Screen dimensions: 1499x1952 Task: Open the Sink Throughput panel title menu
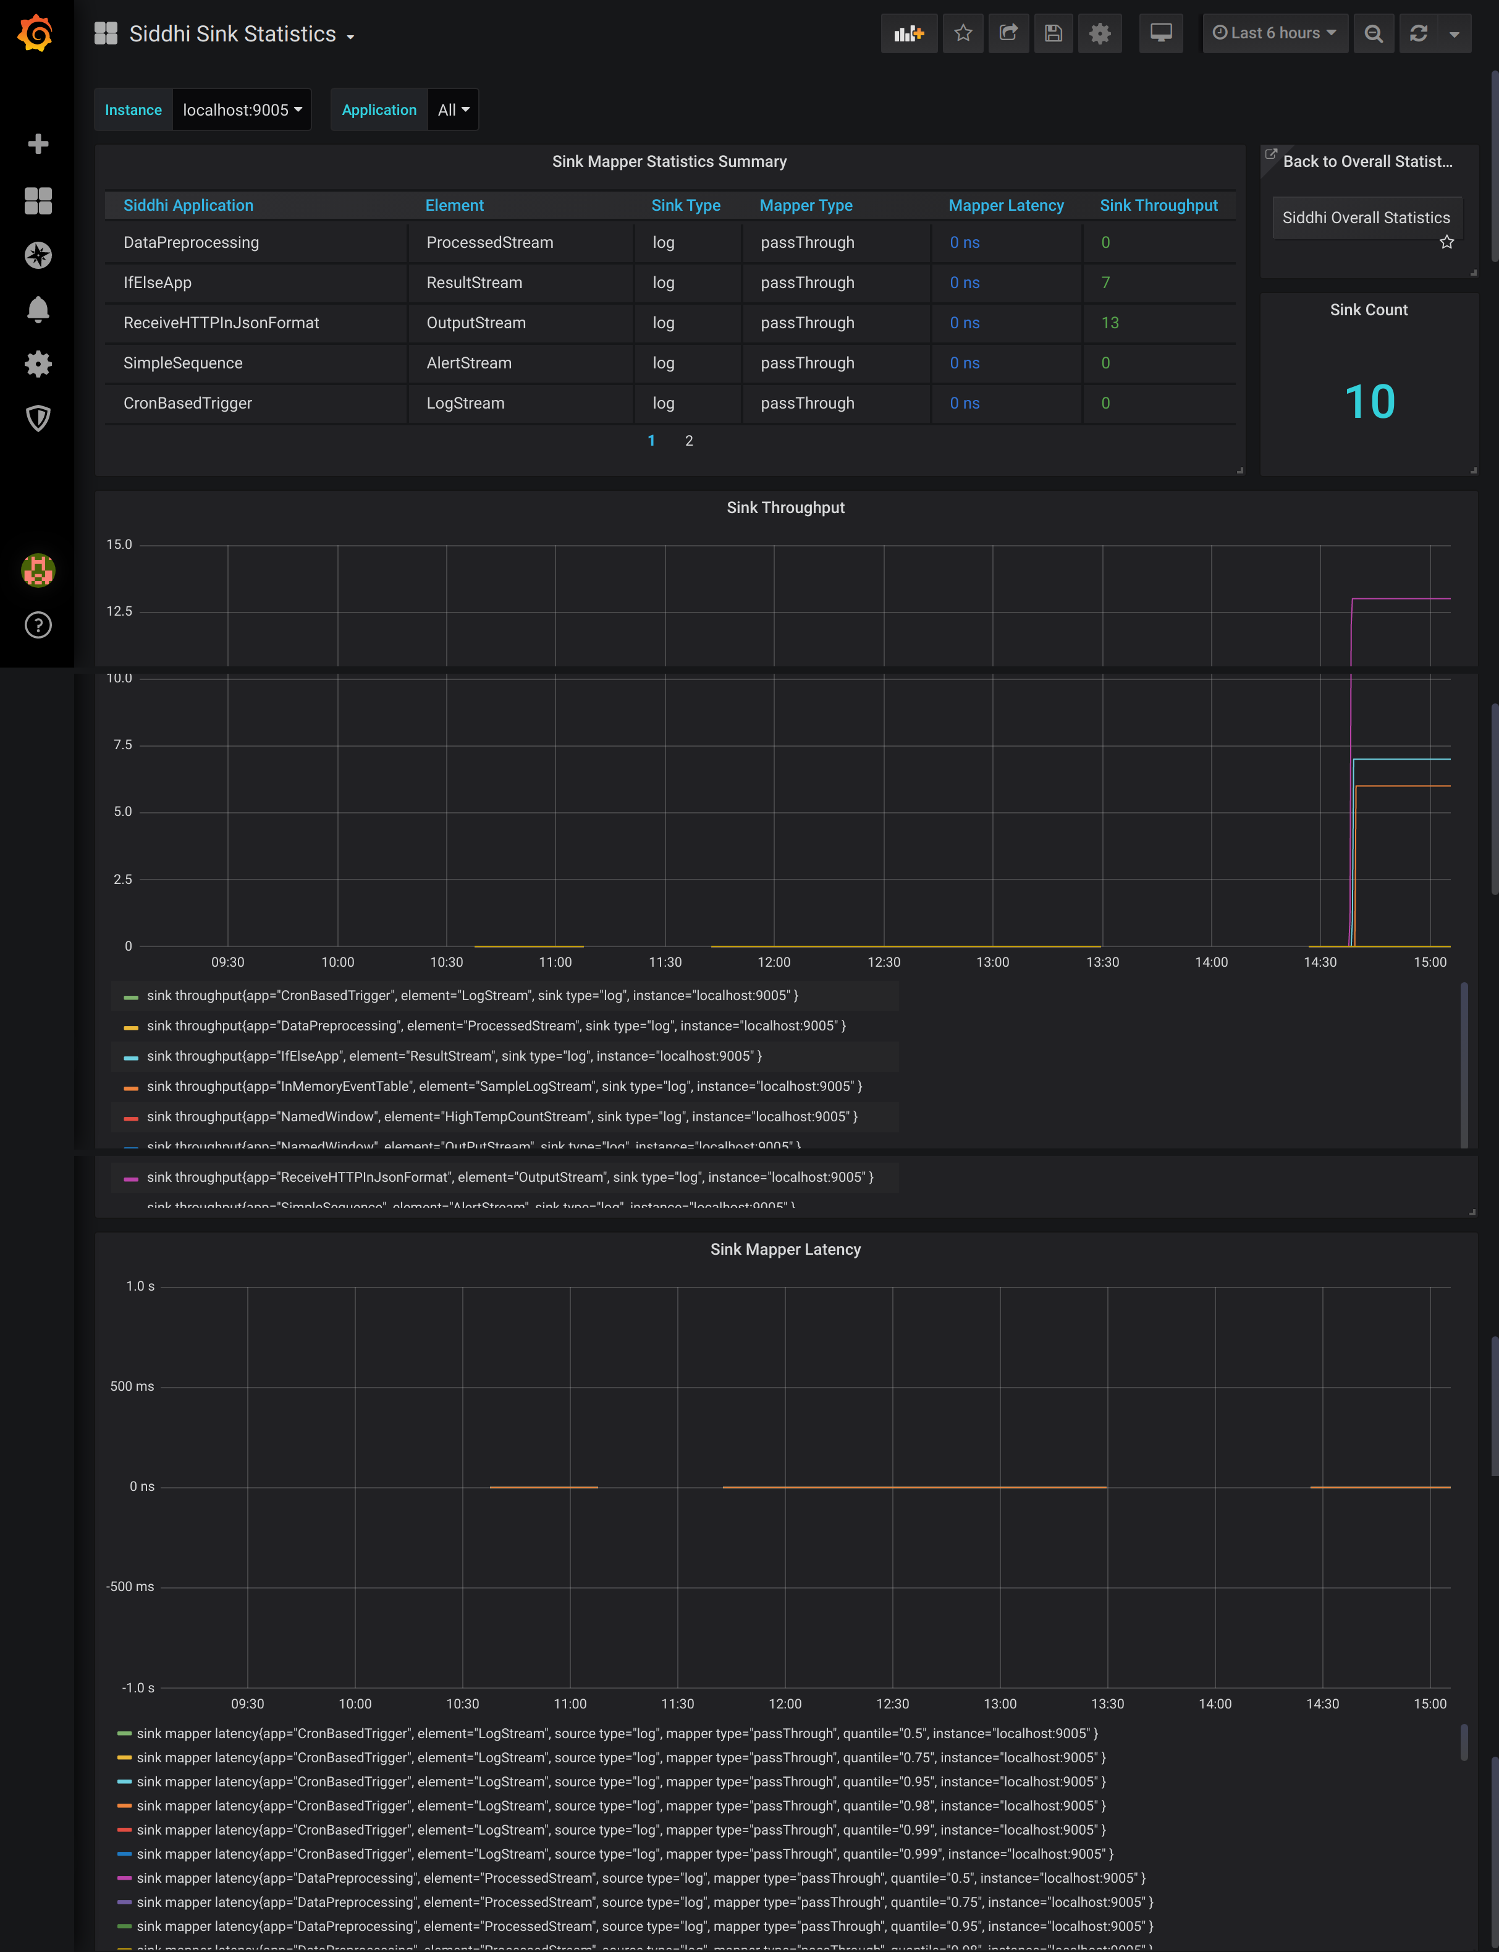click(785, 508)
